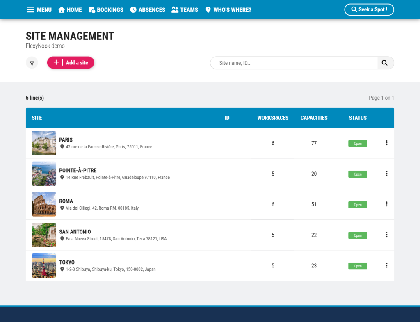This screenshot has width=420, height=322.
Task: Open BOOKINGS in the top navigation
Action: [x=106, y=10]
